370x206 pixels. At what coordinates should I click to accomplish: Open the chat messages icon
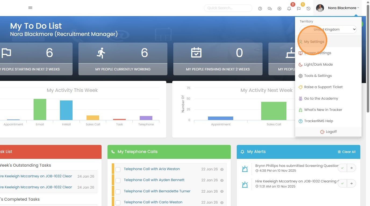coord(270,9)
